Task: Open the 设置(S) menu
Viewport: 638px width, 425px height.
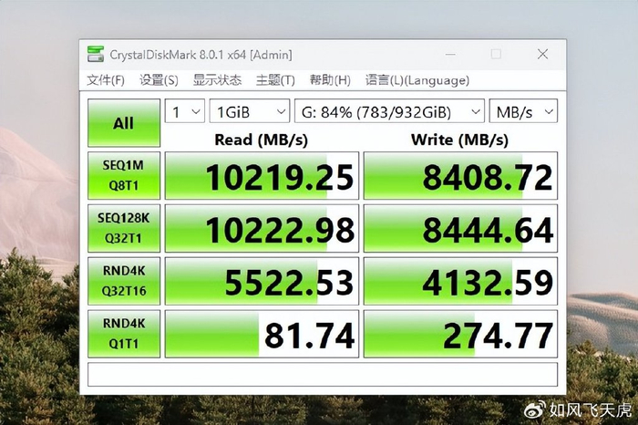Action: click(159, 80)
